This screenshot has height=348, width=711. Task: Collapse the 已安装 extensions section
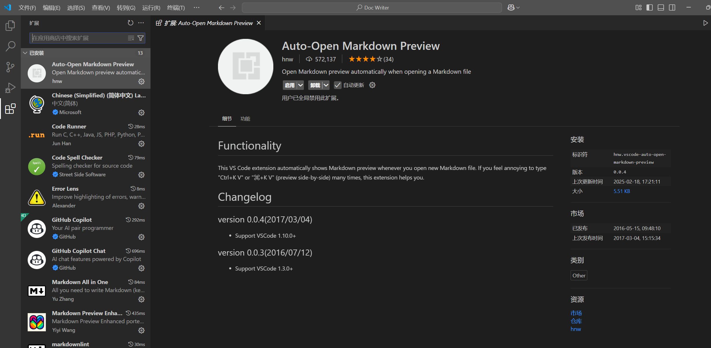25,53
